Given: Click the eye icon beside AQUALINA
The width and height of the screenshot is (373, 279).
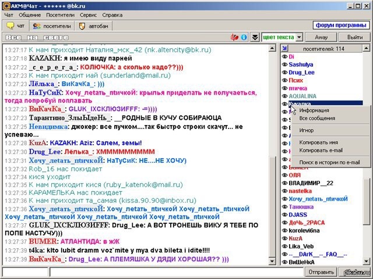Looking at the screenshot, I should point(284,96).
